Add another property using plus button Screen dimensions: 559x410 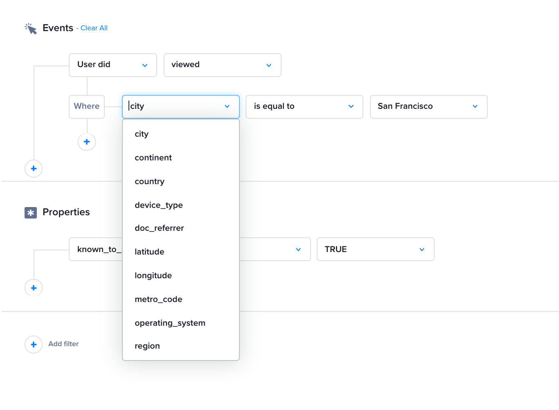(34, 288)
